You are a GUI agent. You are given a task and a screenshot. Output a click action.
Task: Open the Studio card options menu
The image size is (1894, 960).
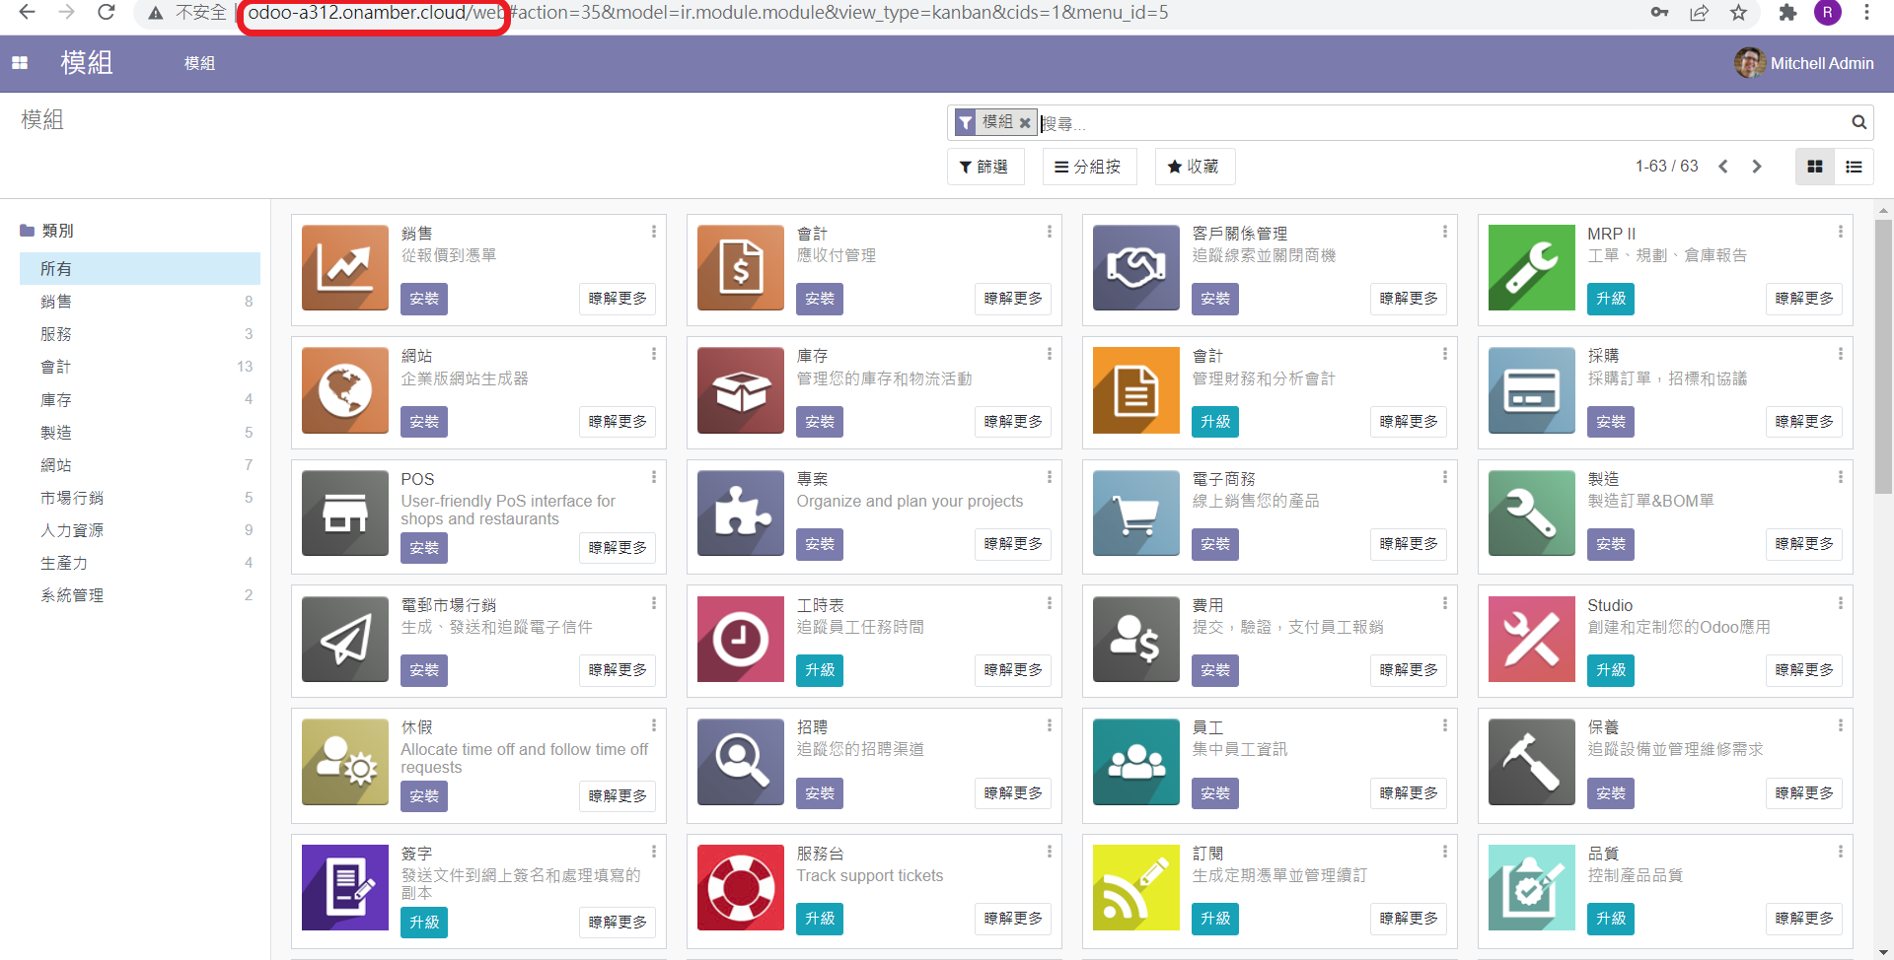1840,603
